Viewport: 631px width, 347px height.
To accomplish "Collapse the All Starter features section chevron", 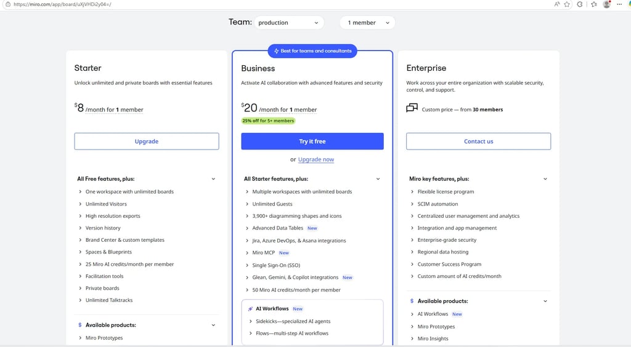I will click(378, 179).
